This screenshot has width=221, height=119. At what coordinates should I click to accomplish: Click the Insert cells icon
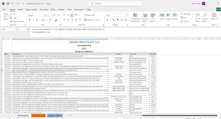click(x=162, y=15)
